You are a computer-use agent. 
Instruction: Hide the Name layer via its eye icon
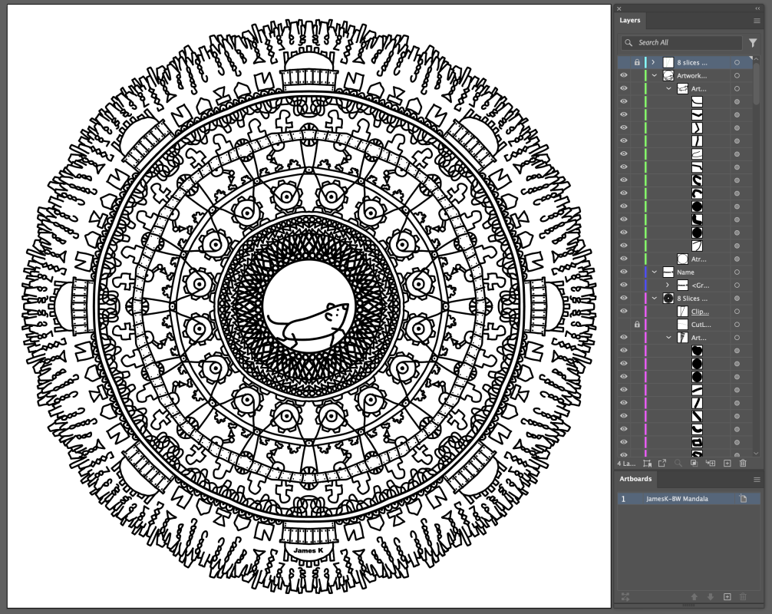pyautogui.click(x=623, y=272)
